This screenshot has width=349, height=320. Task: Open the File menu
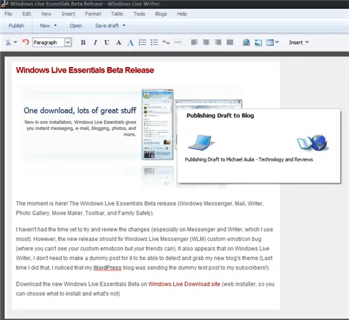point(8,14)
